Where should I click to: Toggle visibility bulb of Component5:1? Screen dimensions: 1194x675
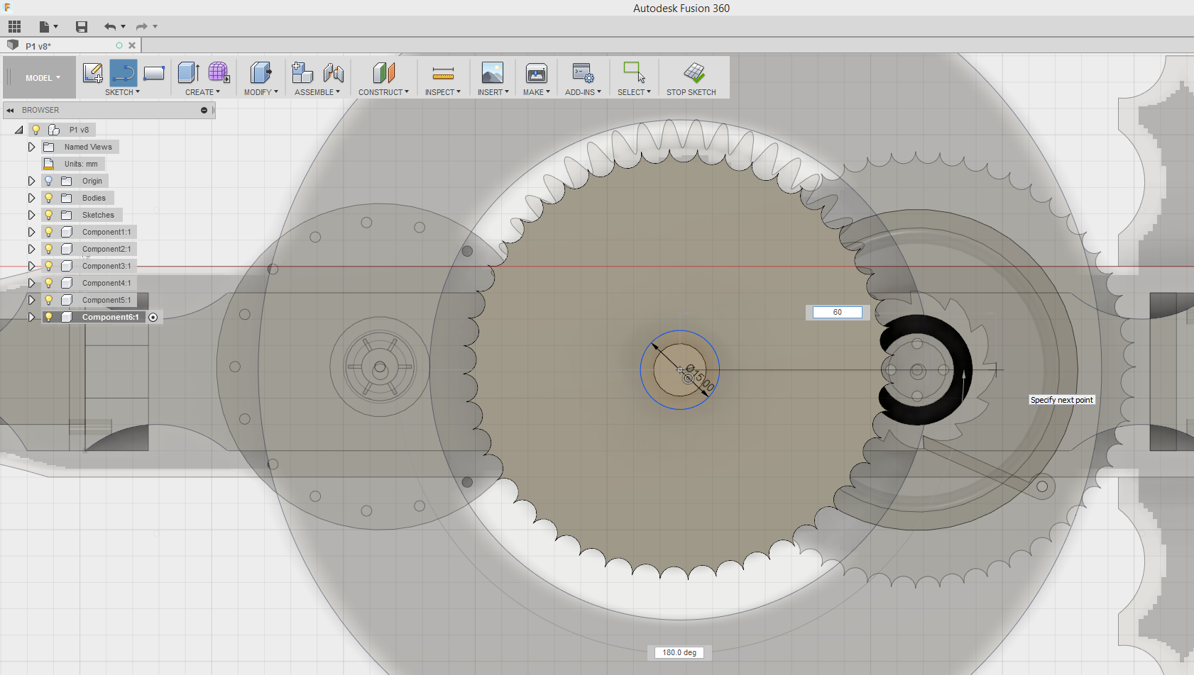(x=49, y=300)
